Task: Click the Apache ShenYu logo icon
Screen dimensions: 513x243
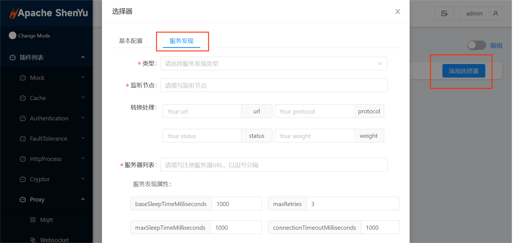Action: (14, 13)
